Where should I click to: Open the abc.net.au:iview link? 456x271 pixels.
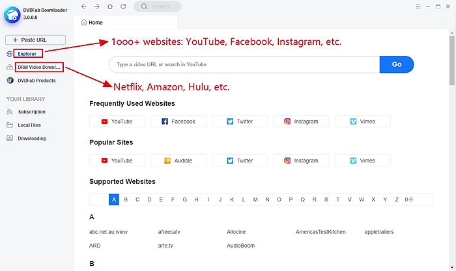109,232
